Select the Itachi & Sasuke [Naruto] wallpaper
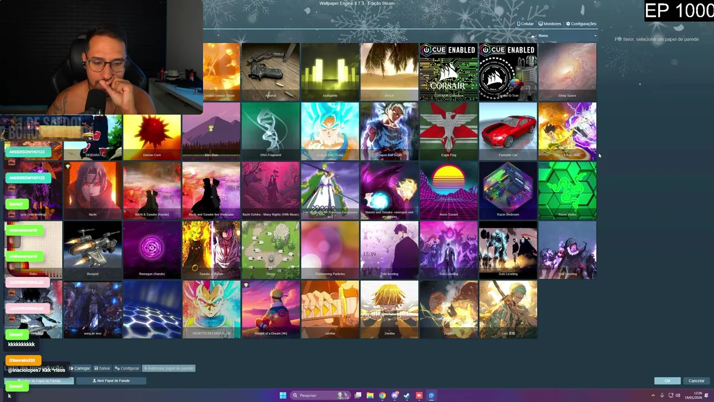The height and width of the screenshot is (402, 714). (x=152, y=191)
